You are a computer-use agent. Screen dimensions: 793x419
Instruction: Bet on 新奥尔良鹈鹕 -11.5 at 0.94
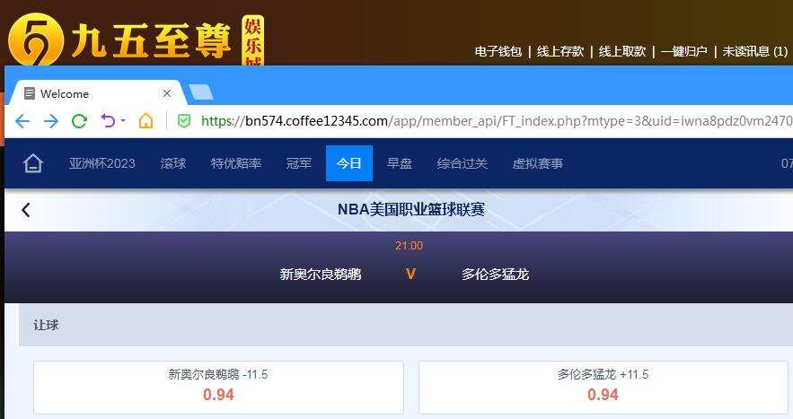click(218, 388)
